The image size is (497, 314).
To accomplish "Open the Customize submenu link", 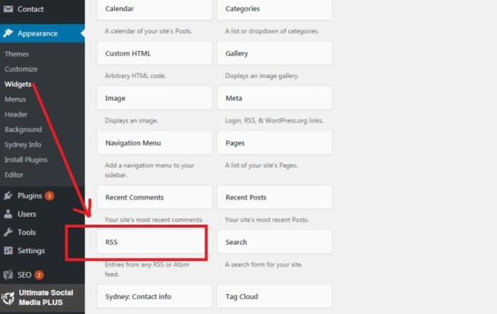I will (21, 69).
